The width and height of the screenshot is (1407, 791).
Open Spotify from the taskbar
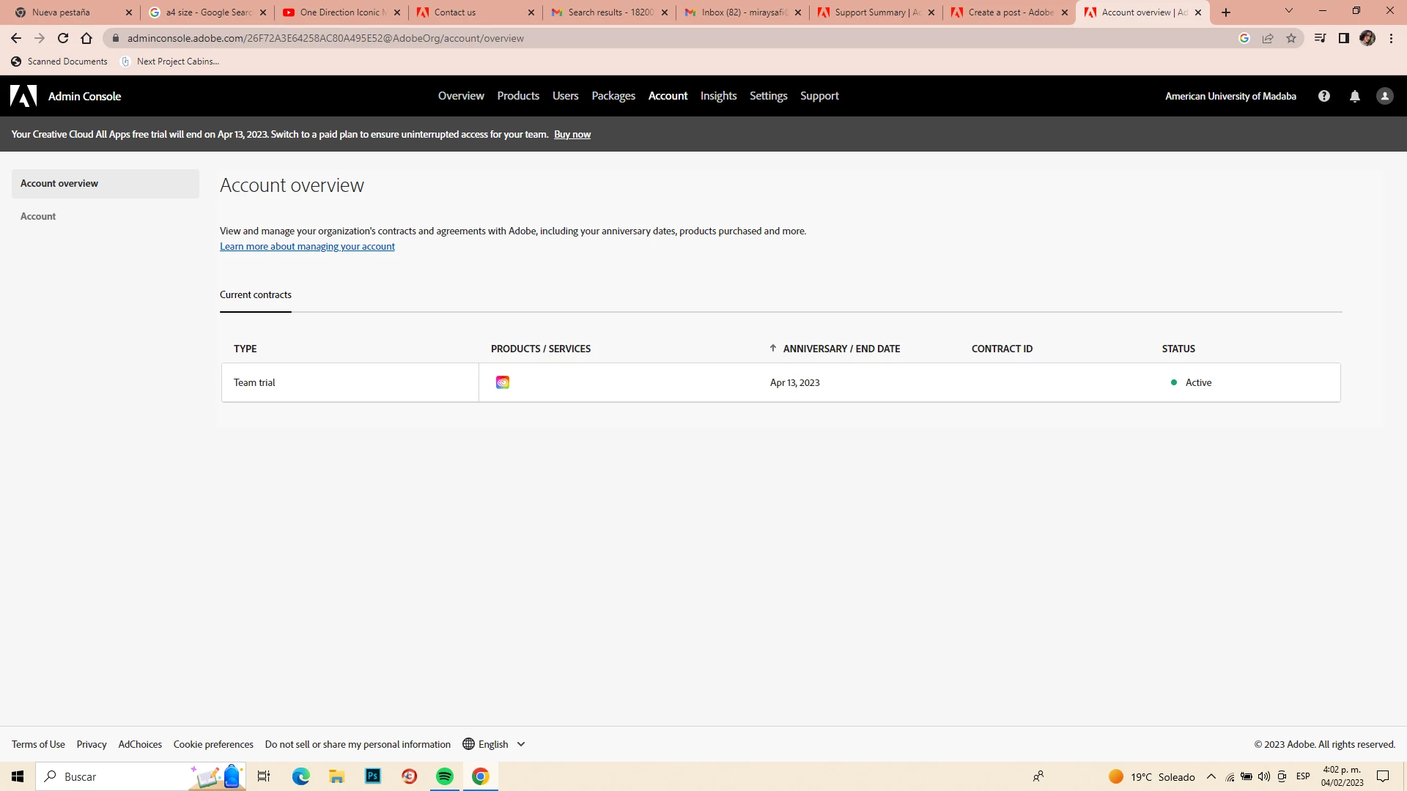[444, 776]
